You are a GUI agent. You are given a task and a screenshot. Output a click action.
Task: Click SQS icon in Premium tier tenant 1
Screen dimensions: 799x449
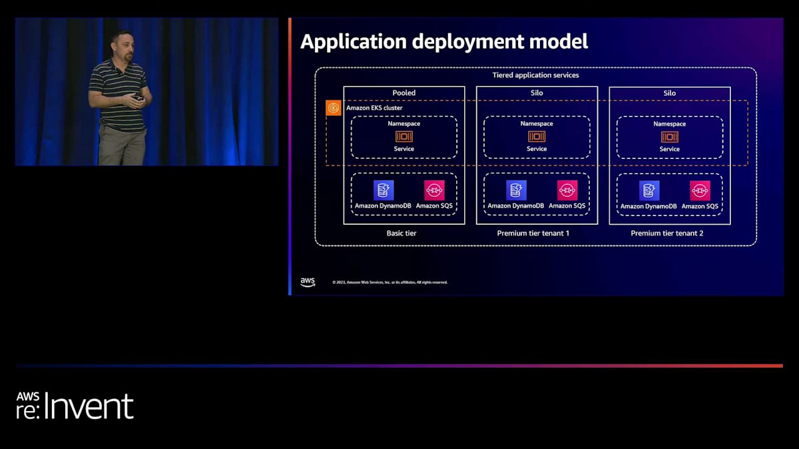tap(567, 190)
